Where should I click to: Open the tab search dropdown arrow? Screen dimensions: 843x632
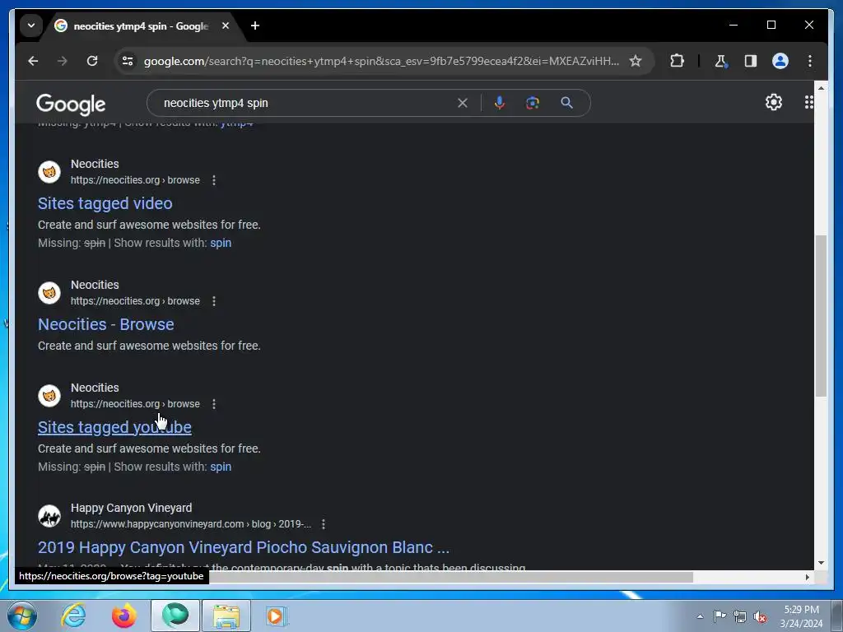(31, 26)
